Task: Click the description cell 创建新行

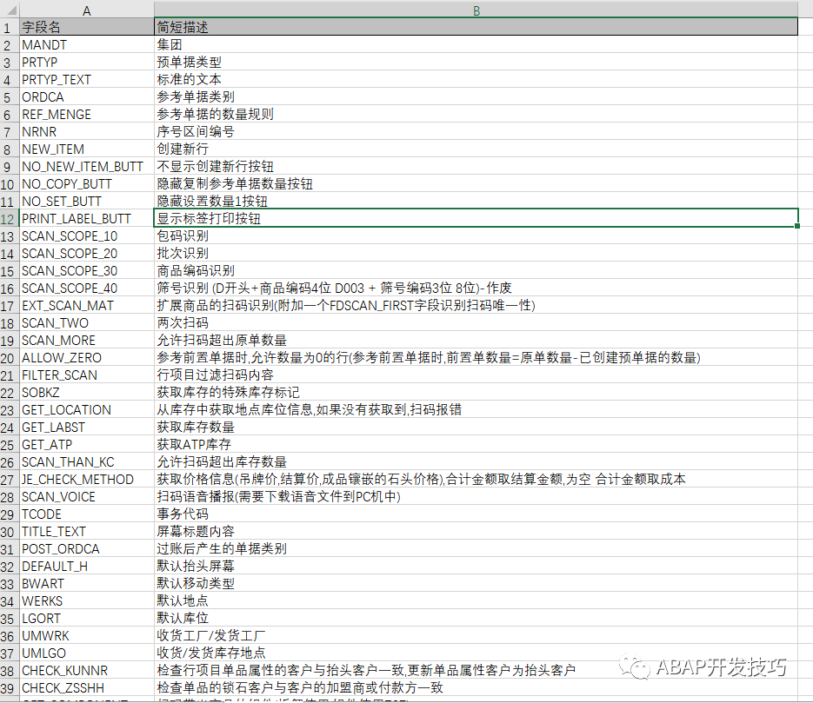Action: click(476, 149)
